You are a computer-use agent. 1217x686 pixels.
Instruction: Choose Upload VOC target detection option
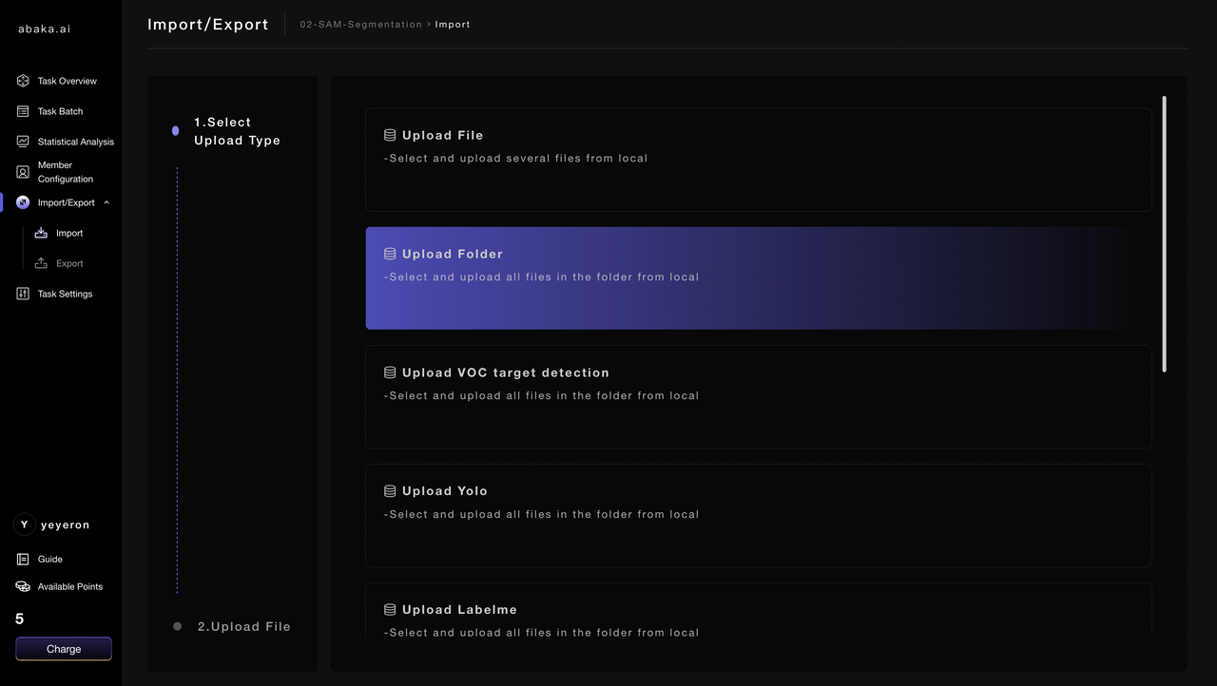coord(758,396)
